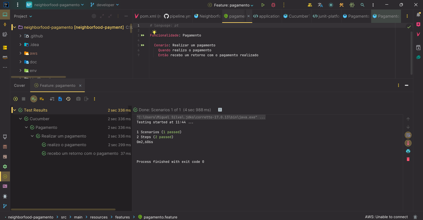The height and width of the screenshot is (220, 423).
Task: Run the Feature: pagamento configuration
Action: 263,5
